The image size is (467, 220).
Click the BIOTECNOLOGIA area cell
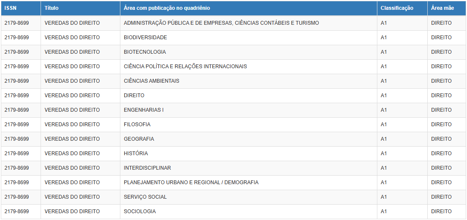(x=145, y=52)
